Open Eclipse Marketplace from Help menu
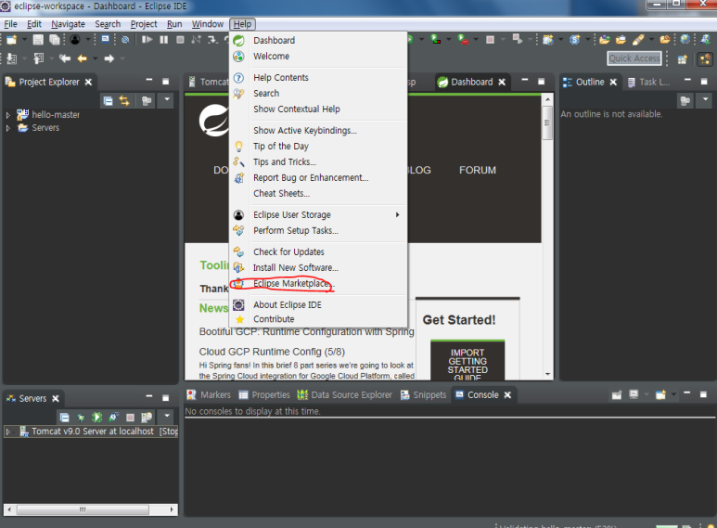 (x=291, y=283)
